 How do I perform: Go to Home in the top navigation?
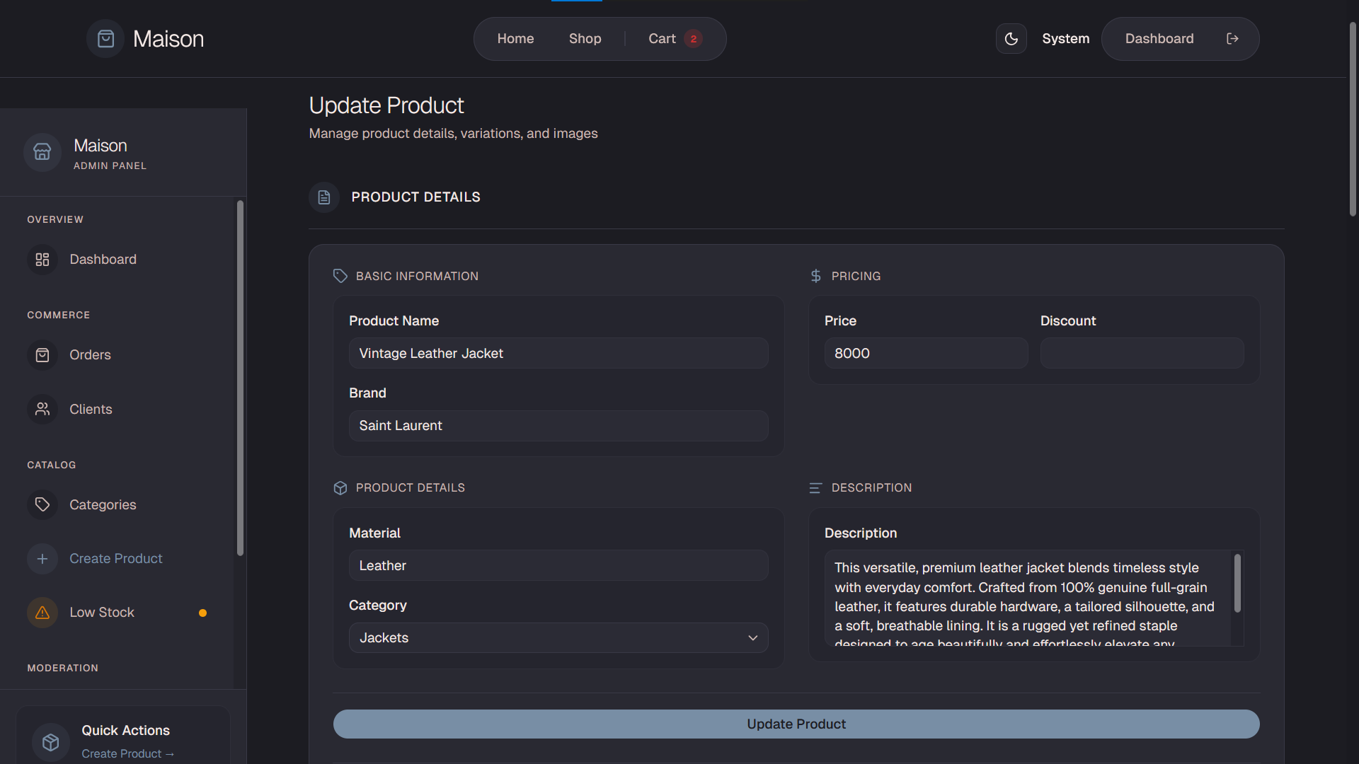[515, 39]
